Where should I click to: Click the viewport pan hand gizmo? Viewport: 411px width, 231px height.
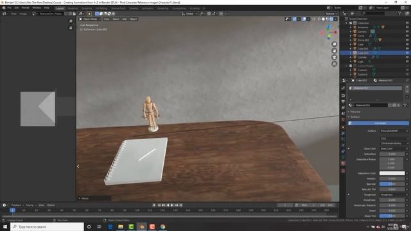334,51
